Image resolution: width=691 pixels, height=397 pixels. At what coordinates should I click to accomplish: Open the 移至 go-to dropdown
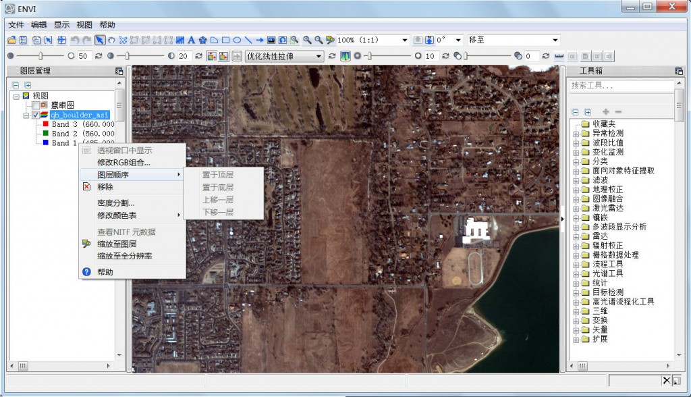[x=555, y=40]
